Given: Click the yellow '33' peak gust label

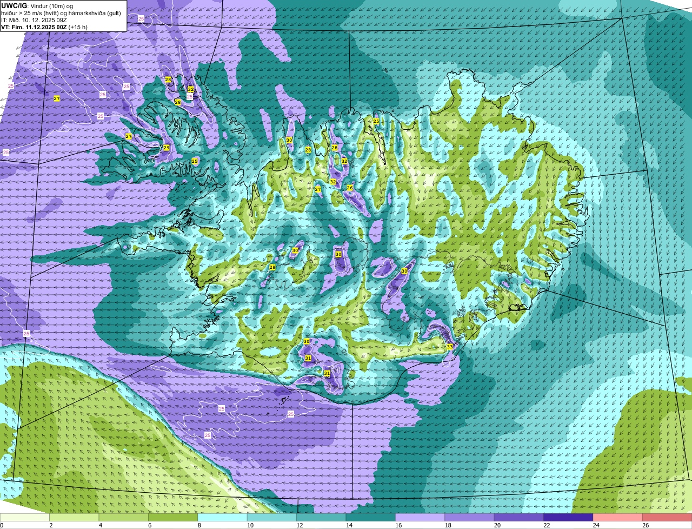Looking at the screenshot, I should (x=450, y=347).
